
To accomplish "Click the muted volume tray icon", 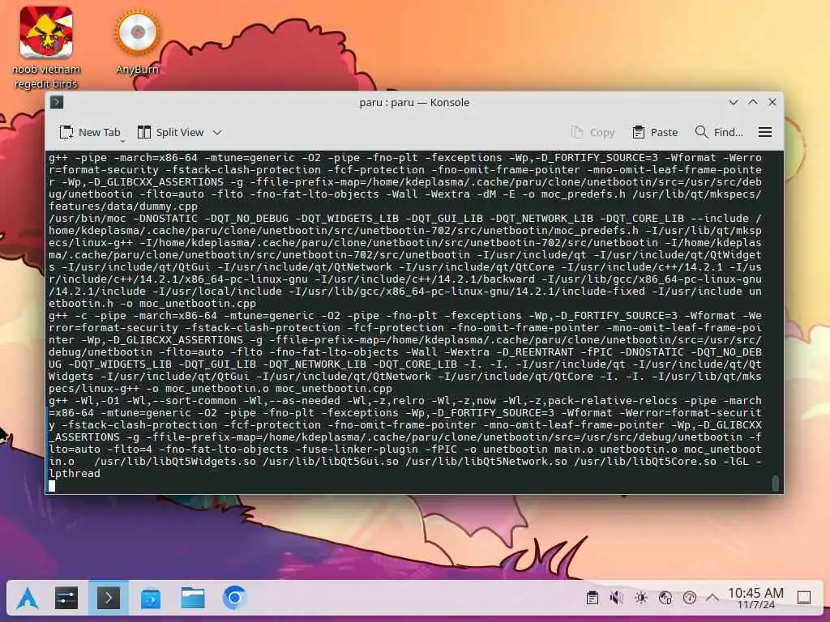I will [616, 599].
